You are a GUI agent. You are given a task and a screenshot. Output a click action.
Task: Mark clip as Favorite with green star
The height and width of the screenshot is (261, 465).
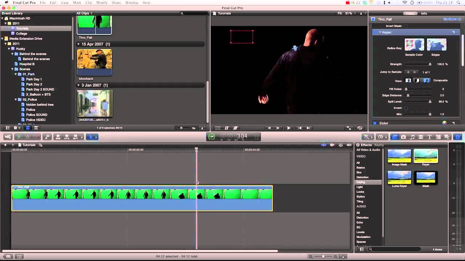coord(19,137)
